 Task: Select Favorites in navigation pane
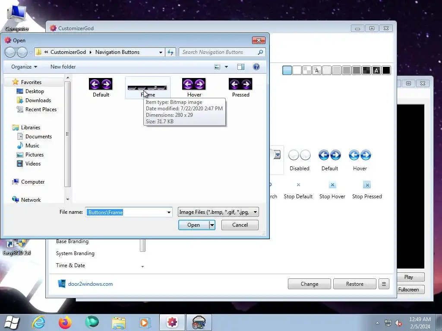coord(31,82)
